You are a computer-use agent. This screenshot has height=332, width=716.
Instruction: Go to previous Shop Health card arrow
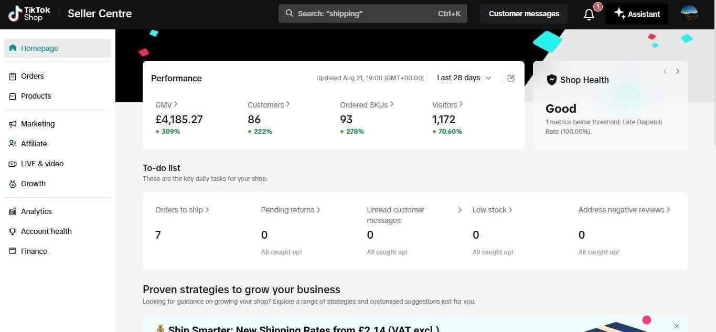coord(665,71)
